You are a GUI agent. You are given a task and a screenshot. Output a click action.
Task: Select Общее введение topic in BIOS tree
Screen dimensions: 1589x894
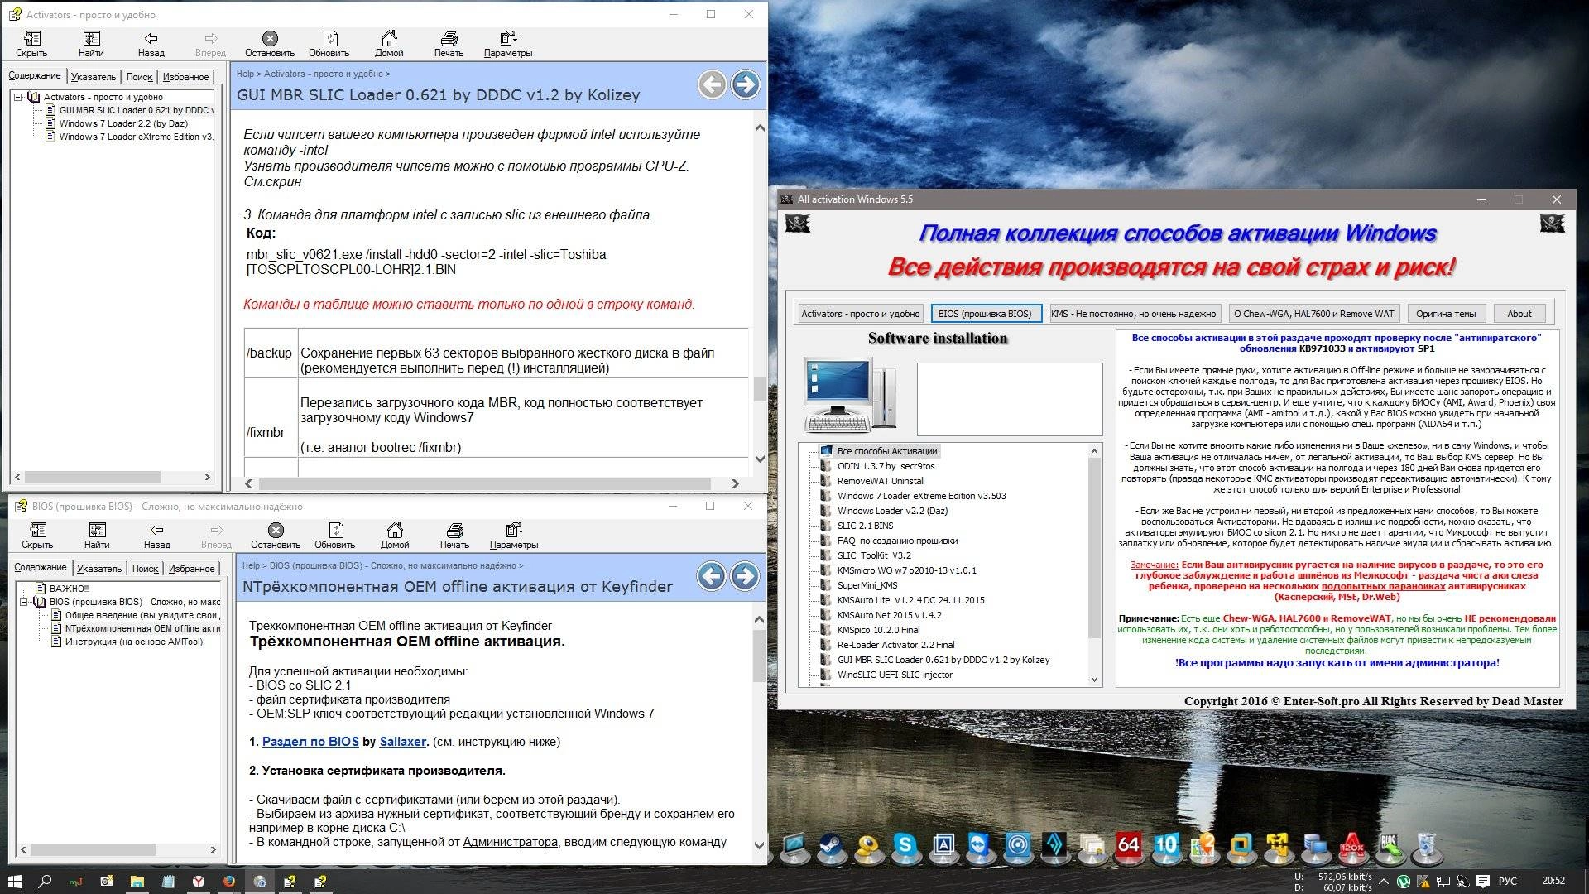click(x=142, y=615)
